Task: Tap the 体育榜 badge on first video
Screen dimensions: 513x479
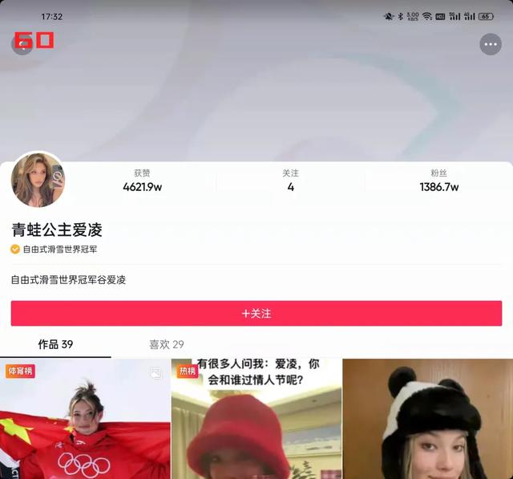Action: pos(20,371)
